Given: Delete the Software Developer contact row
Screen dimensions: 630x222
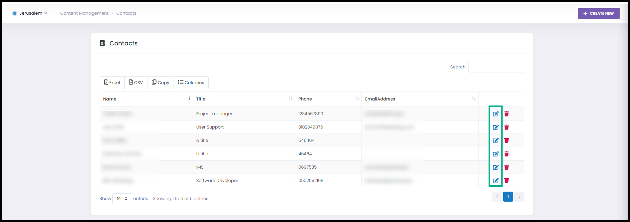Looking at the screenshot, I should tap(507, 181).
